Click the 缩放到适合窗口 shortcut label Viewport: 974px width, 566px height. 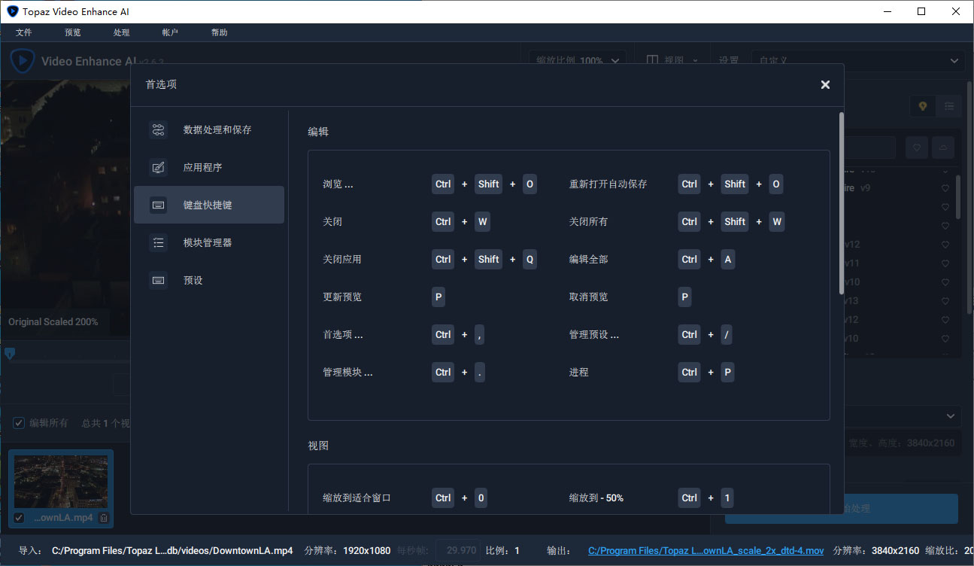(x=357, y=498)
